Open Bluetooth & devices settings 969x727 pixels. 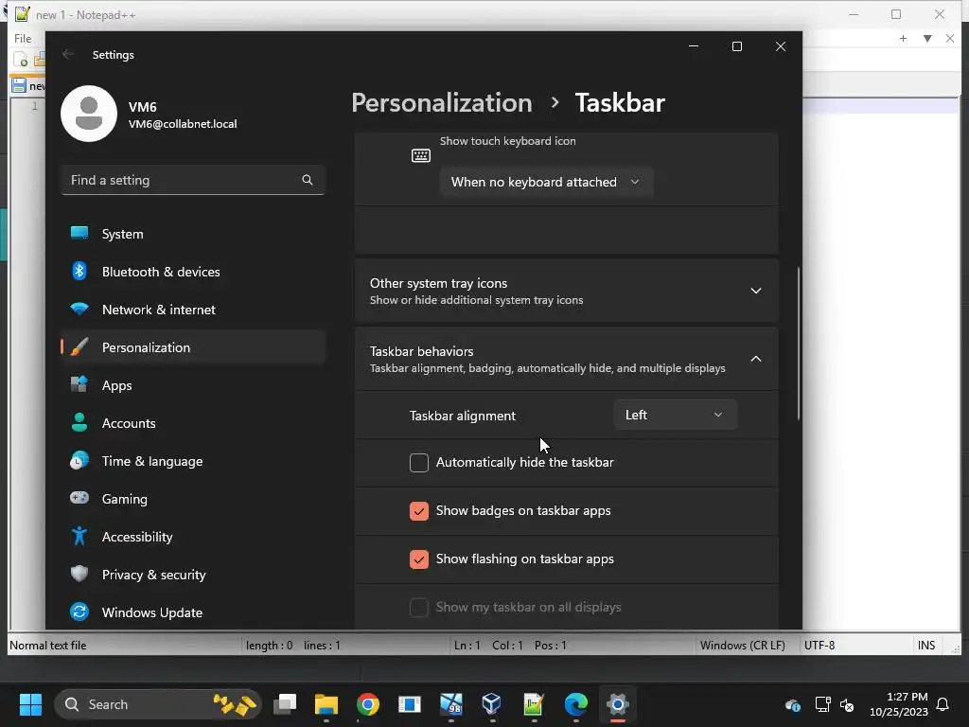193,272
